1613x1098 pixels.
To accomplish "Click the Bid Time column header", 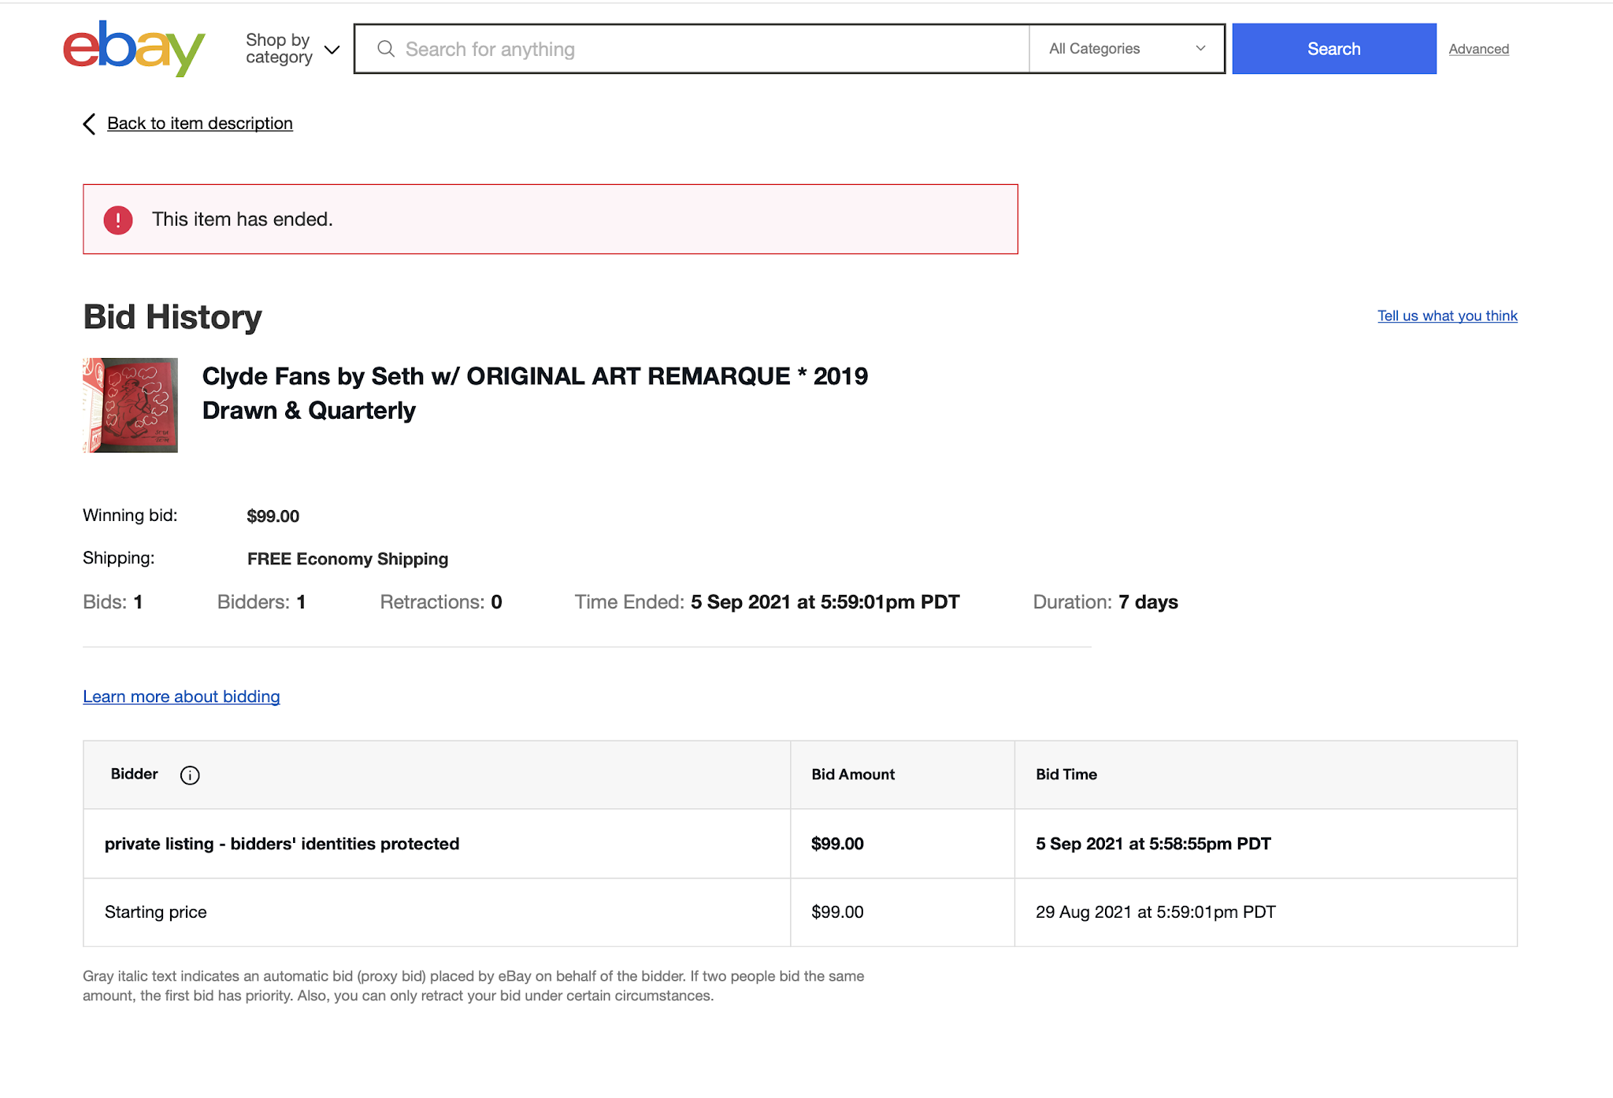I will 1066,775.
